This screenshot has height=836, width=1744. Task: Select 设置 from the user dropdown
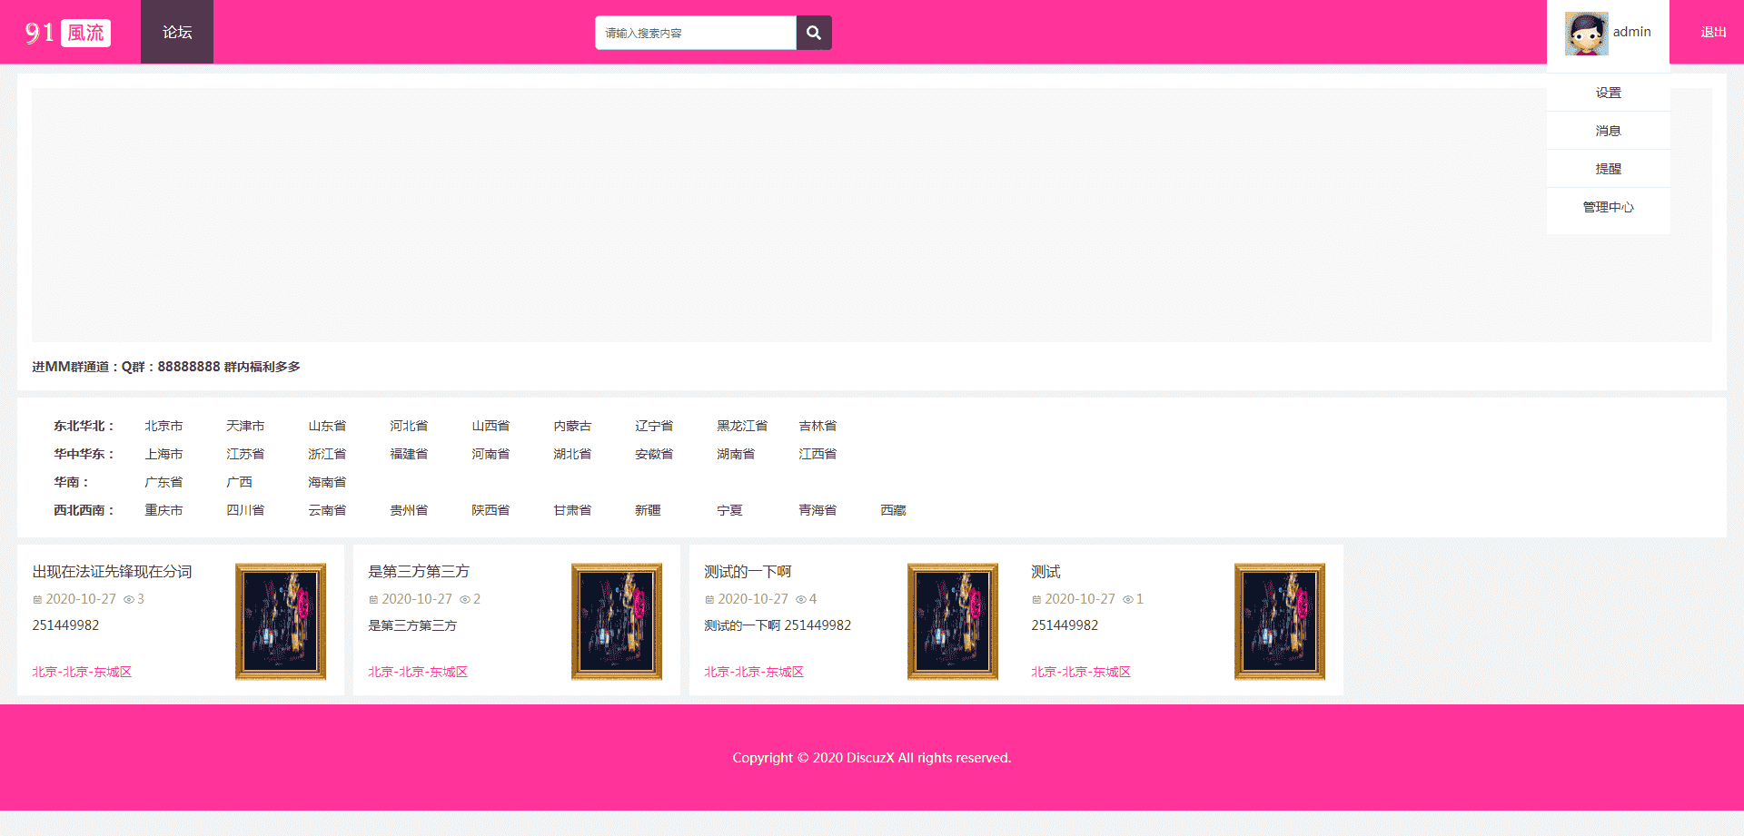coord(1608,93)
